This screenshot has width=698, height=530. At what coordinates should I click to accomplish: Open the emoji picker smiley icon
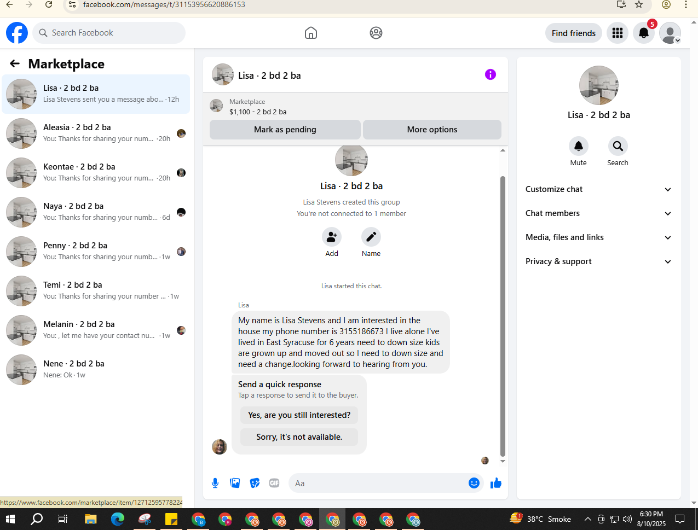(x=474, y=483)
